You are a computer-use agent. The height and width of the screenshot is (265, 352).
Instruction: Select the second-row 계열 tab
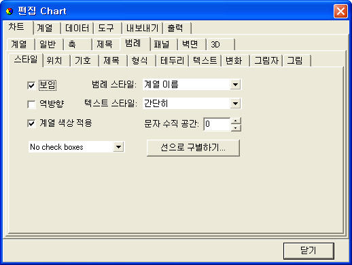click(x=20, y=44)
